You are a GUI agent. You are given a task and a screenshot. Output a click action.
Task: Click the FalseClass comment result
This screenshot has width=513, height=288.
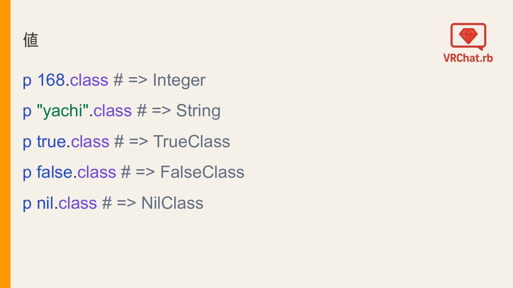coord(202,172)
